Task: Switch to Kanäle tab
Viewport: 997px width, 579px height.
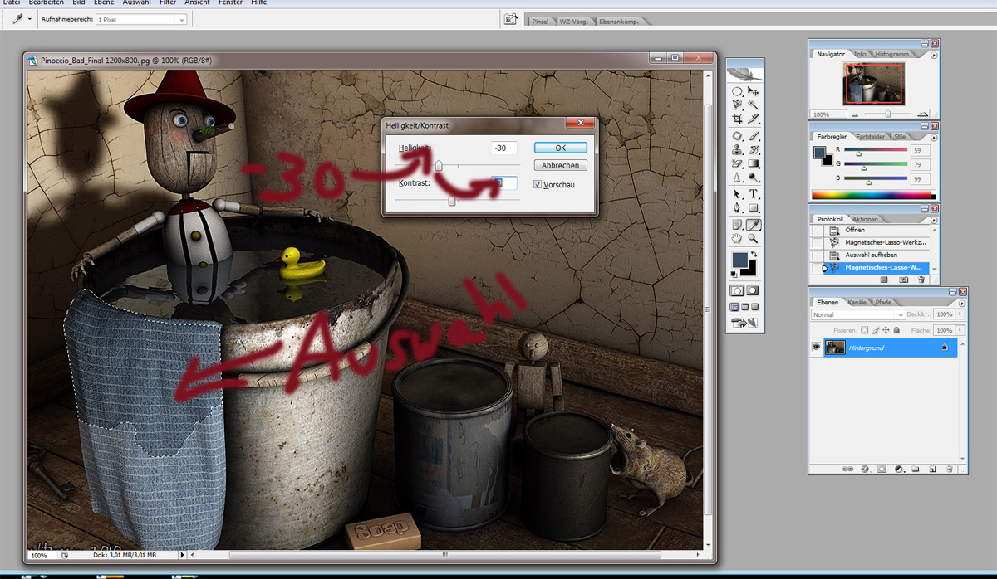Action: pos(857,302)
